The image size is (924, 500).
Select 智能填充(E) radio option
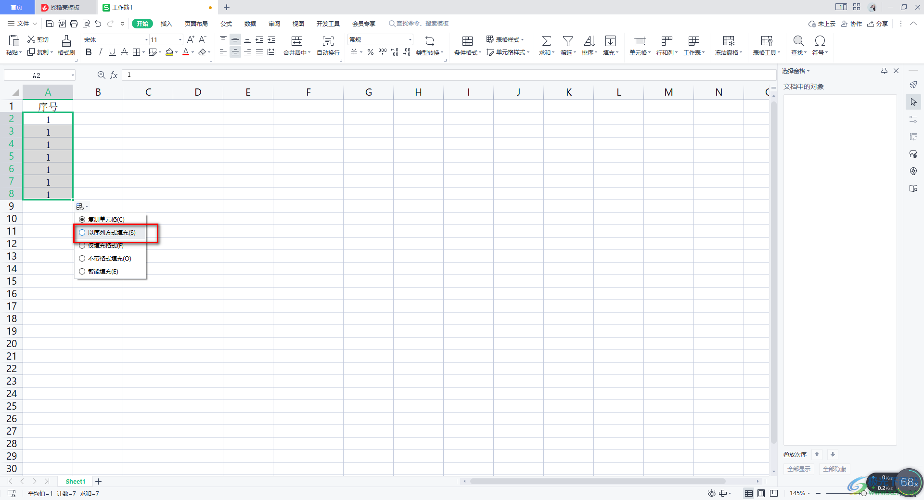click(82, 272)
